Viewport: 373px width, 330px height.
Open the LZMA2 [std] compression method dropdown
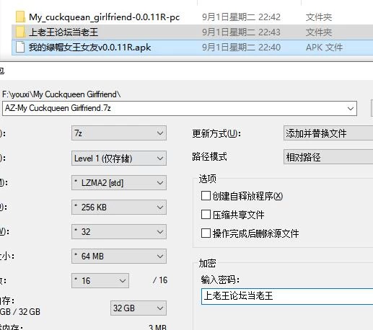pos(119,183)
